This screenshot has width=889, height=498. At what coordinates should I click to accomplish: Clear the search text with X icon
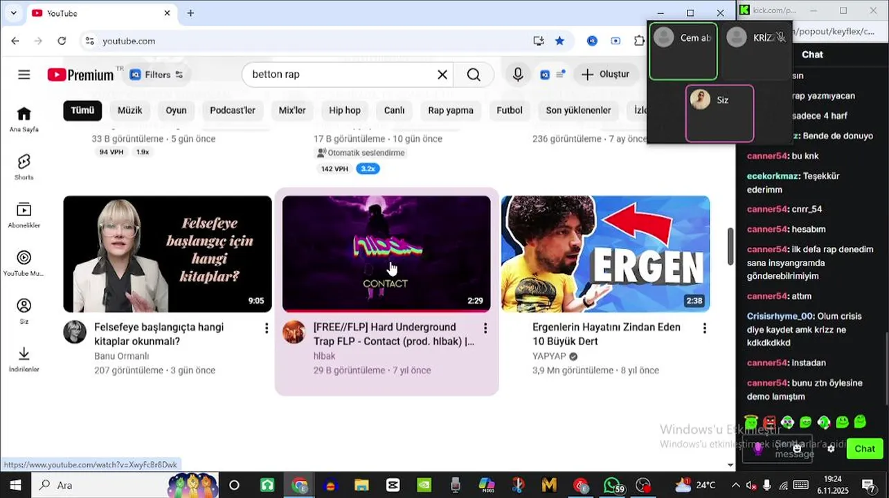pyautogui.click(x=442, y=75)
